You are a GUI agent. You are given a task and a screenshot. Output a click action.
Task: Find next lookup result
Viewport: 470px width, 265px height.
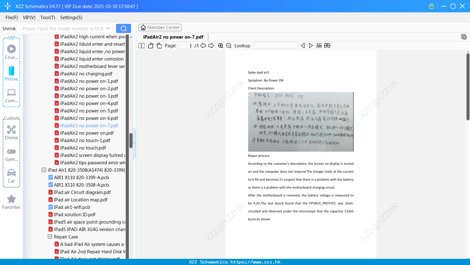pyautogui.click(x=311, y=46)
